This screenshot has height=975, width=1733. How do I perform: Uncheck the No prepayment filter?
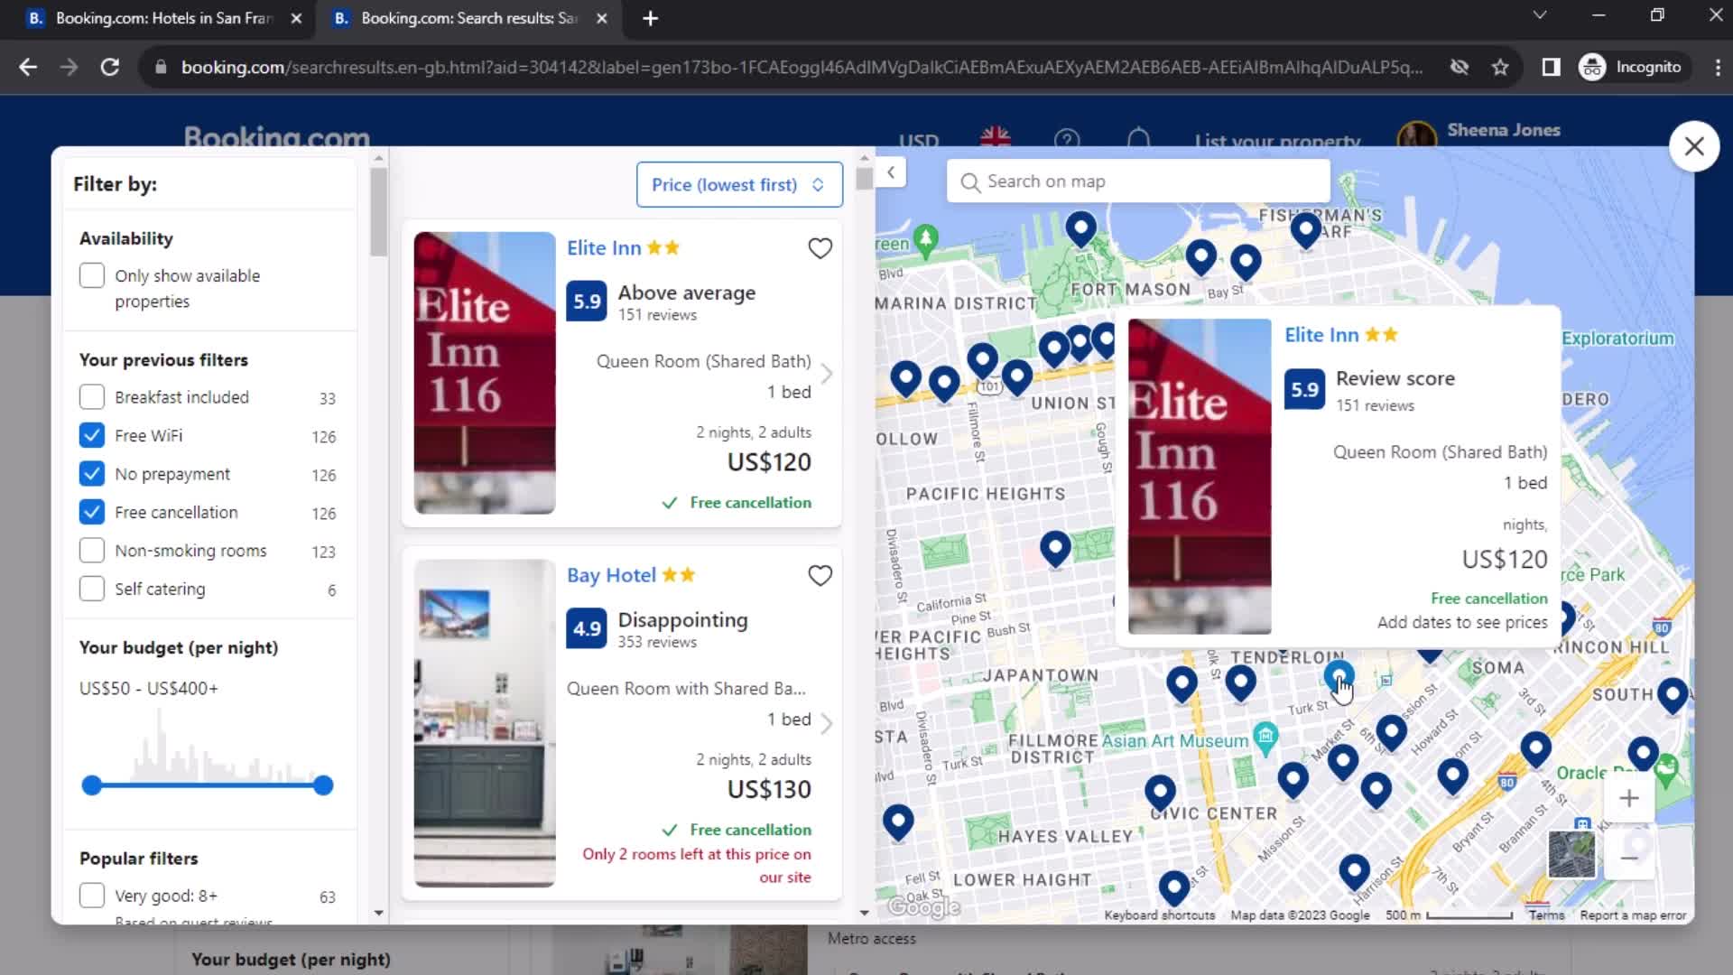[x=92, y=474]
